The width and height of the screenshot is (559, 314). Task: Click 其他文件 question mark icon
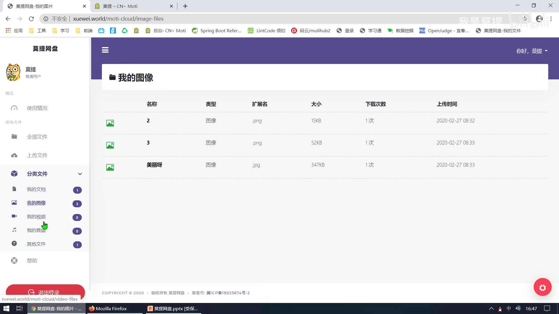(14, 243)
